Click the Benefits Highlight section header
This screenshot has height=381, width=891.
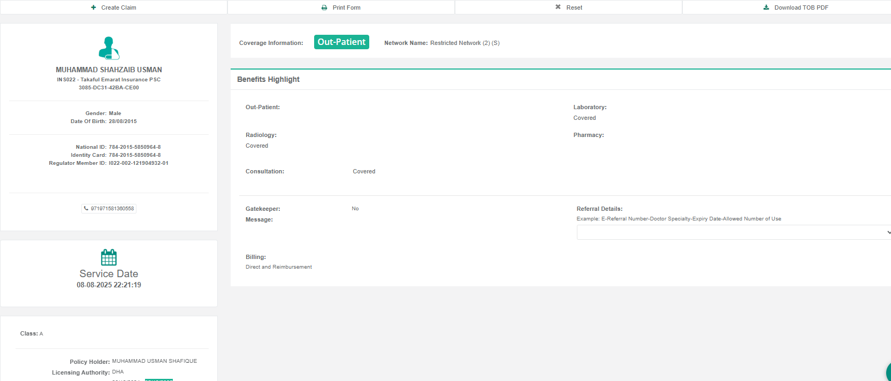pyautogui.click(x=268, y=79)
